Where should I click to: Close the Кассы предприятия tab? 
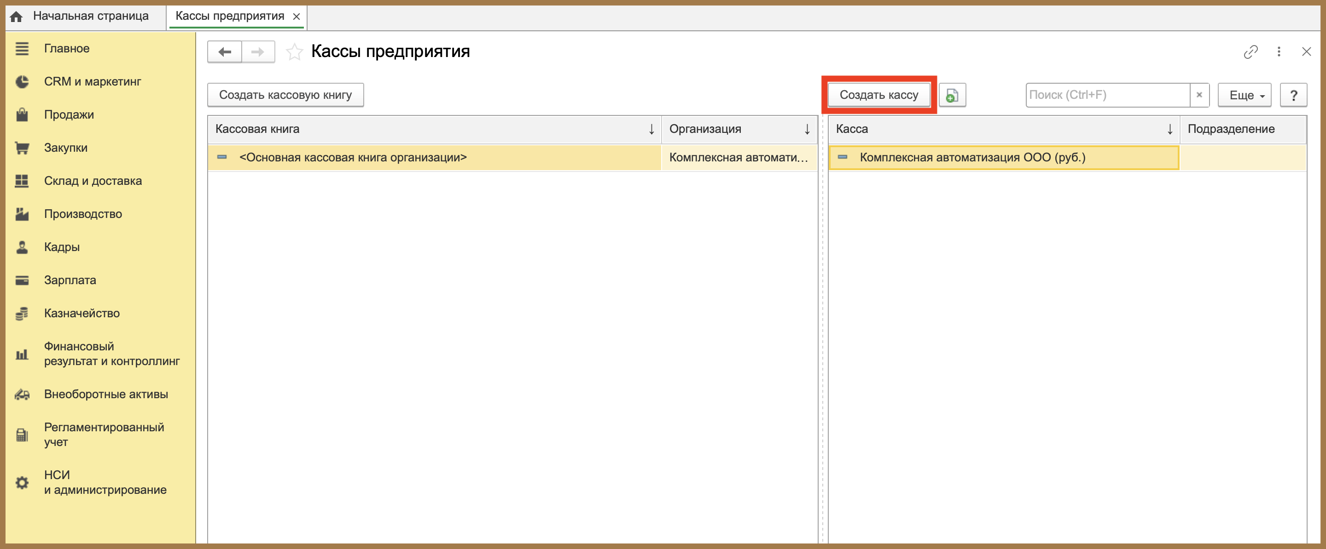tap(297, 17)
